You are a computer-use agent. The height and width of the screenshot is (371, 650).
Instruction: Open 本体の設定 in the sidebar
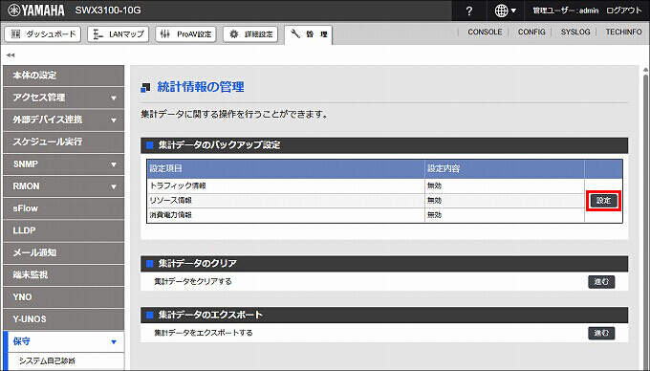coord(63,76)
